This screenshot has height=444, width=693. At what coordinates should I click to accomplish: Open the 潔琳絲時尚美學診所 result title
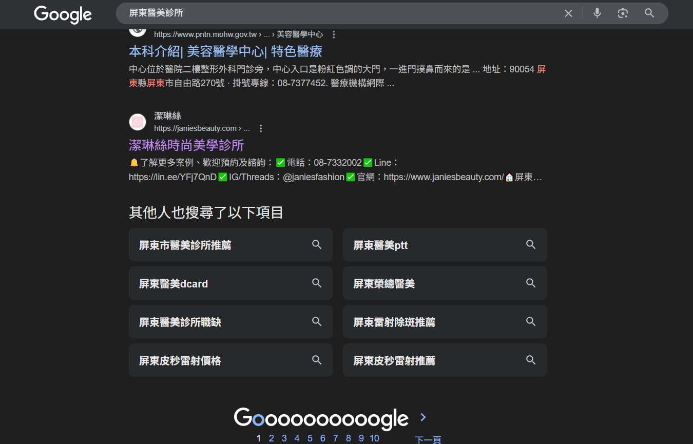coord(186,145)
